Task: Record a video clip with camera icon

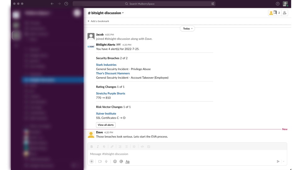Action: tap(100, 161)
